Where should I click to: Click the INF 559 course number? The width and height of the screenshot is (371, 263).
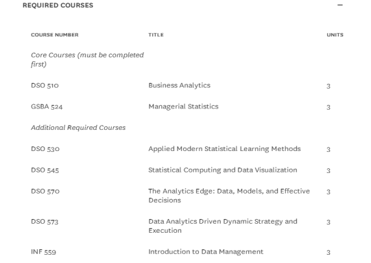43,251
